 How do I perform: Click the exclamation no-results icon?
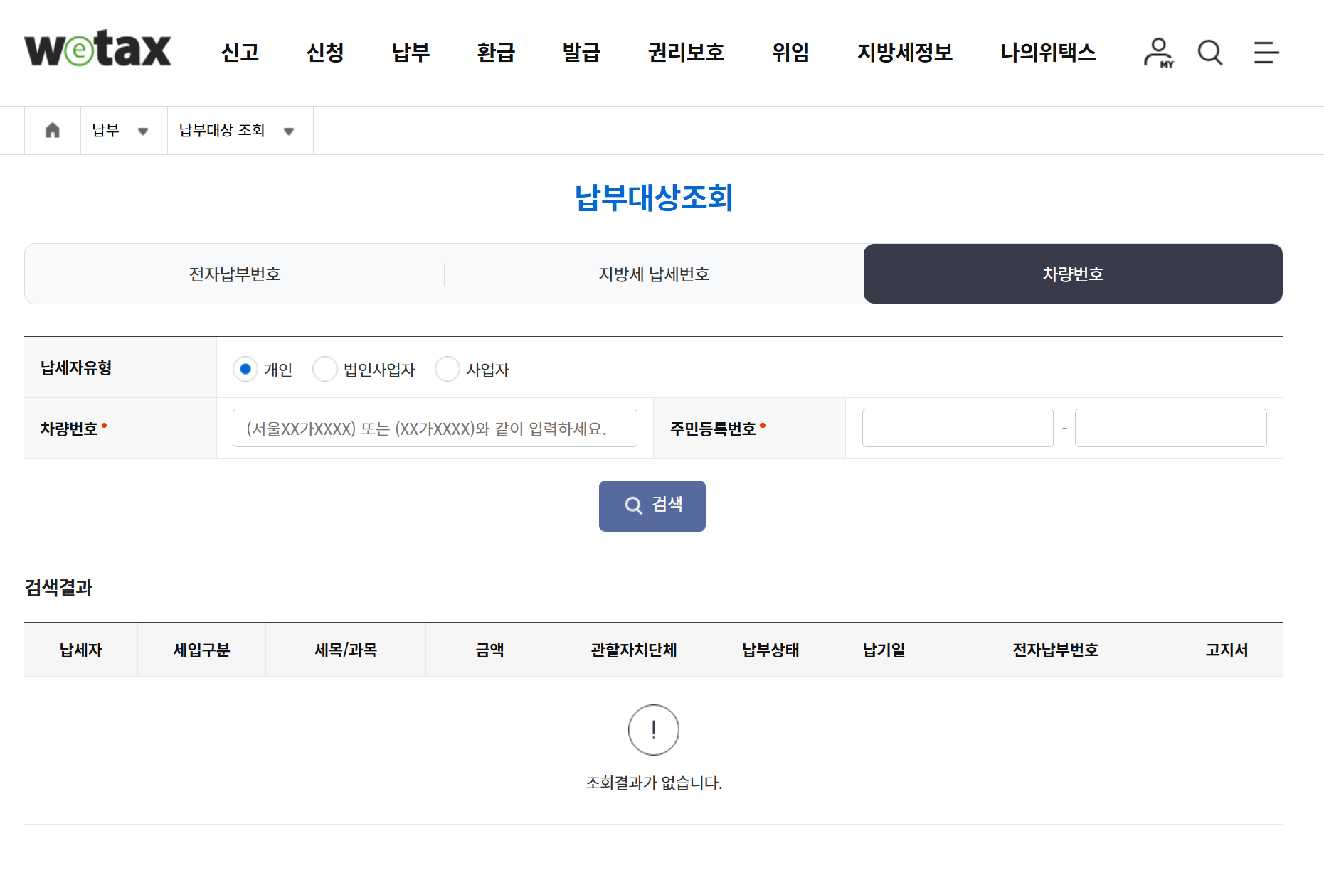pos(652,729)
